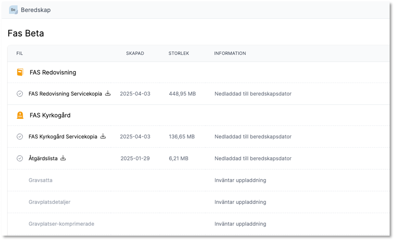The width and height of the screenshot is (395, 241).
Task: Click 'Inväntar uppladdning' status for Gravsatta
Action: point(240,180)
